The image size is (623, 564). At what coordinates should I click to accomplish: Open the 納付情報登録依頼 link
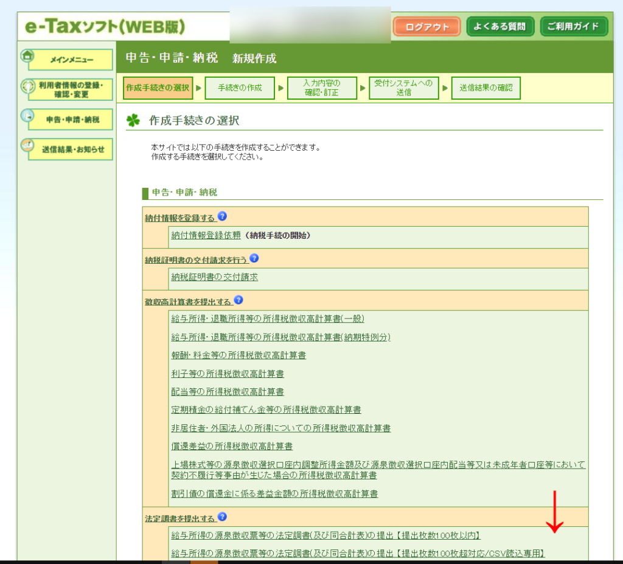click(206, 235)
